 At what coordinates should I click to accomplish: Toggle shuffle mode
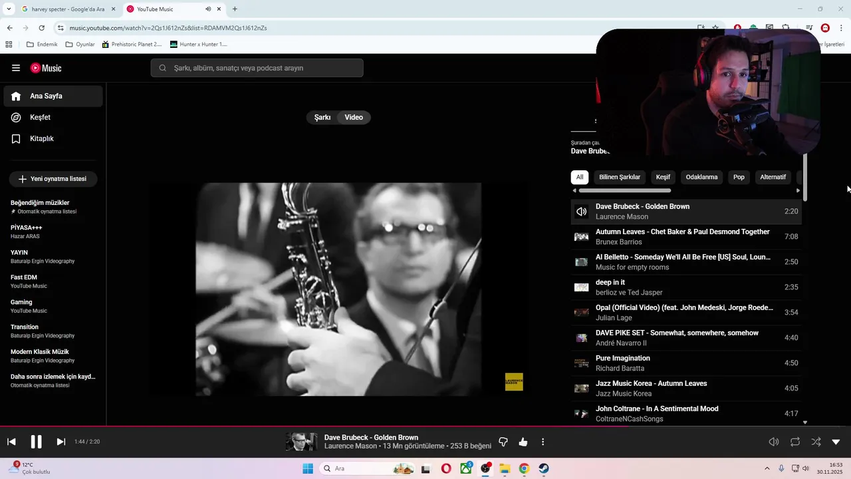(816, 442)
